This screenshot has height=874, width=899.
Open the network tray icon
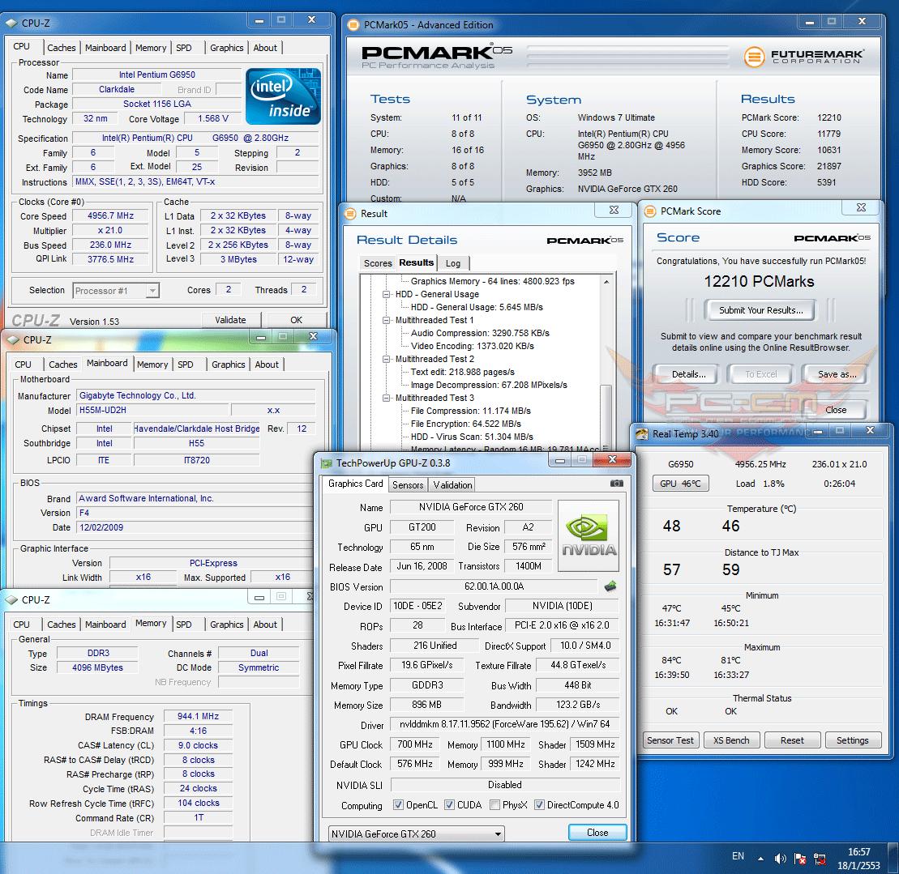click(820, 858)
